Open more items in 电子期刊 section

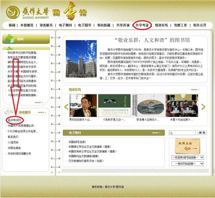[156, 133]
